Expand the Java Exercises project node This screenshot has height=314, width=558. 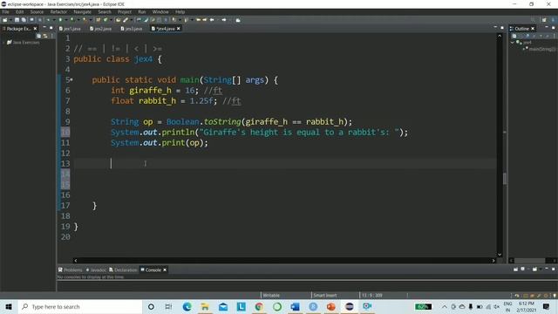tap(3, 43)
